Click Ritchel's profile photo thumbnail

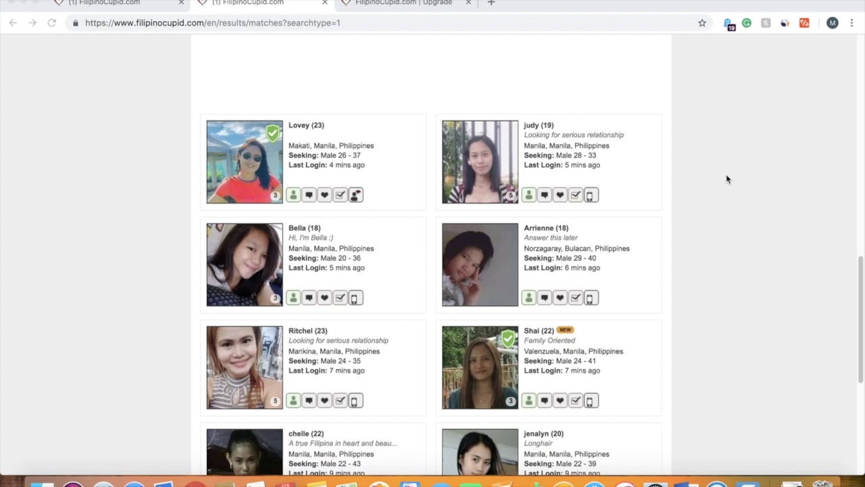pyautogui.click(x=245, y=367)
